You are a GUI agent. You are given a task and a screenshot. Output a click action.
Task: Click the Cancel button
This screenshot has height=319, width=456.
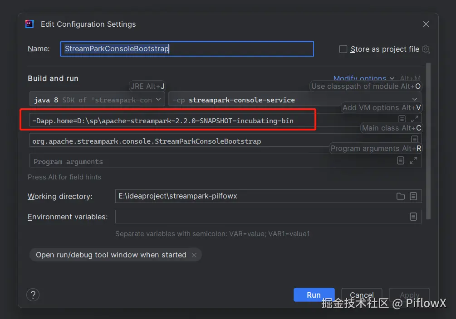point(362,295)
